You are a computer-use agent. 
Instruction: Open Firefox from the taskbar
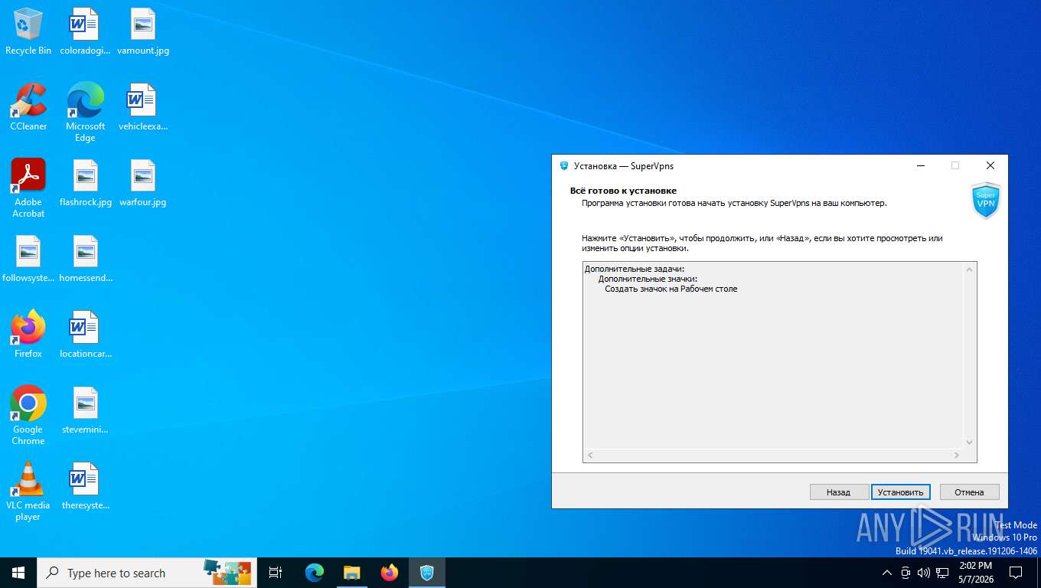click(x=390, y=573)
